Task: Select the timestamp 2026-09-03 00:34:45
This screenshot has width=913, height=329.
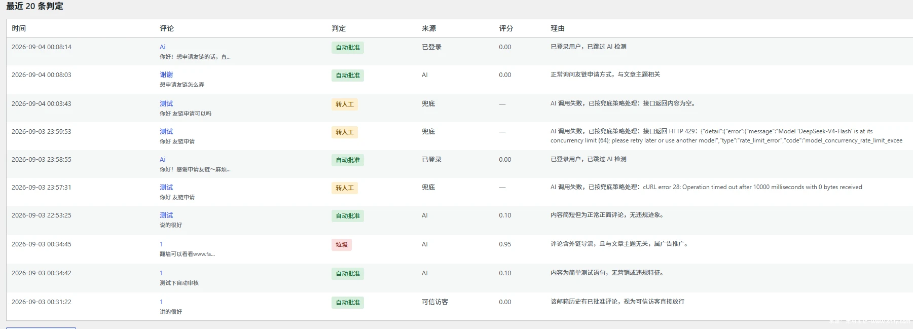Action: click(x=42, y=244)
